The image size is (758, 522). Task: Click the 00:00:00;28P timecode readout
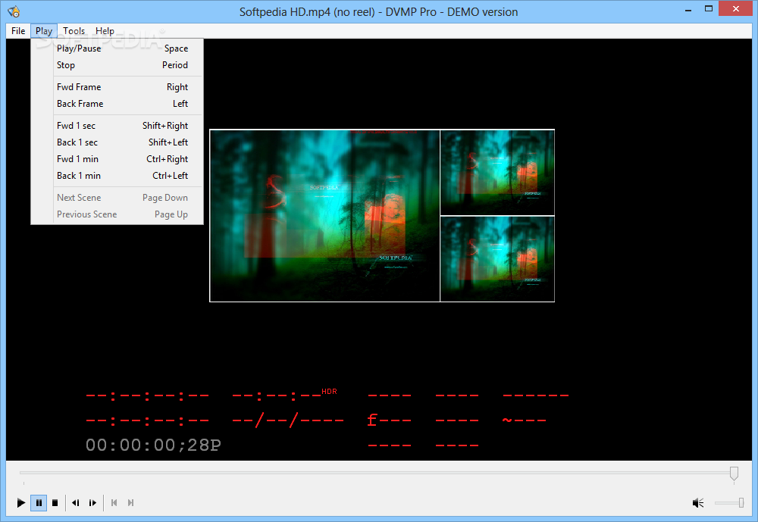[153, 445]
